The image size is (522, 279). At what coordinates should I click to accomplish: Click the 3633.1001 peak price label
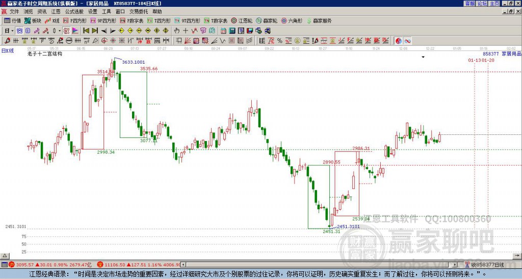click(x=134, y=62)
